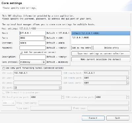Click the Description input field
The width and height of the screenshot is (132, 123).
point(33,57)
